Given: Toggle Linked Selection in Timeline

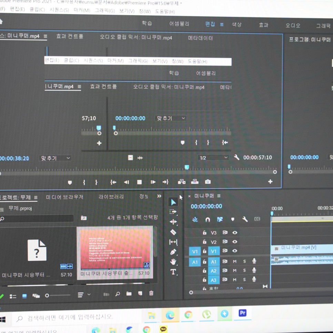Looking at the screenshot, I should (220, 219).
